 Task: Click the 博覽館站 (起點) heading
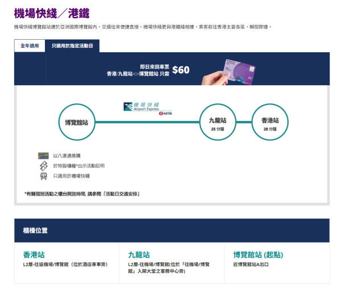tap(258, 255)
